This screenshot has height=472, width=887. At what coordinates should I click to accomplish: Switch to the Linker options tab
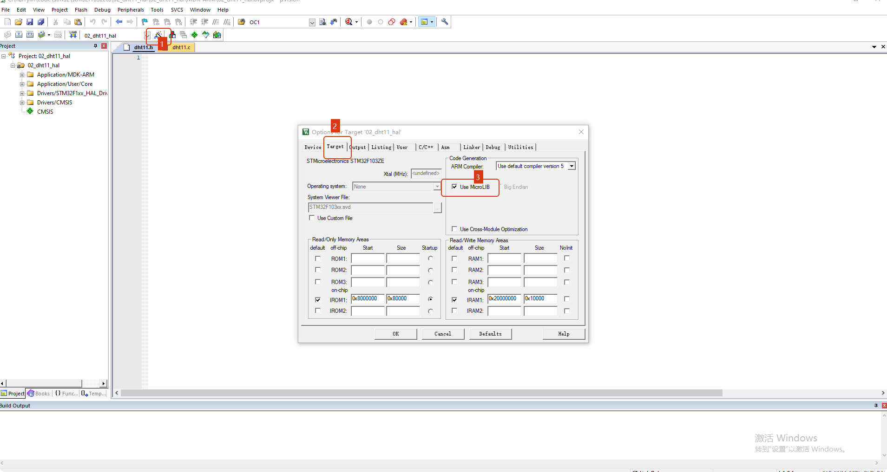point(472,147)
